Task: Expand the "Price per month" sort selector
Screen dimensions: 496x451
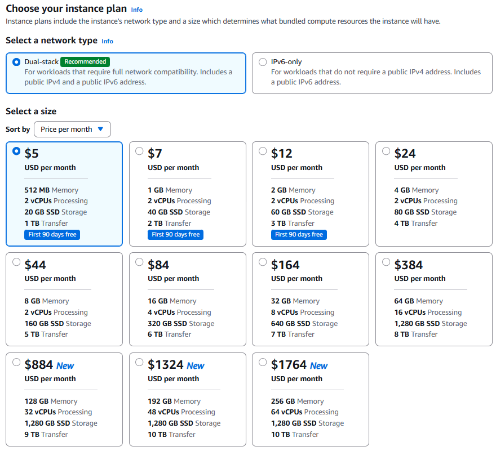Action: [x=72, y=129]
